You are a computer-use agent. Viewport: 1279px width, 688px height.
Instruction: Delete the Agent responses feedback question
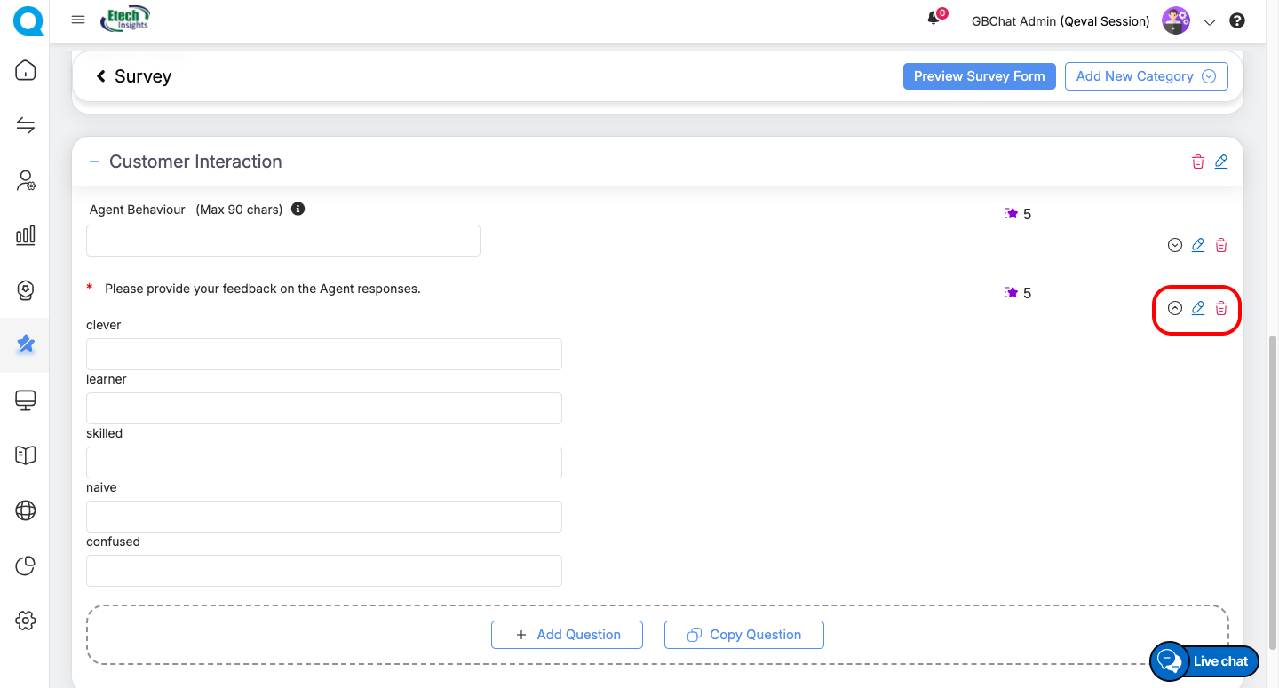coord(1221,308)
